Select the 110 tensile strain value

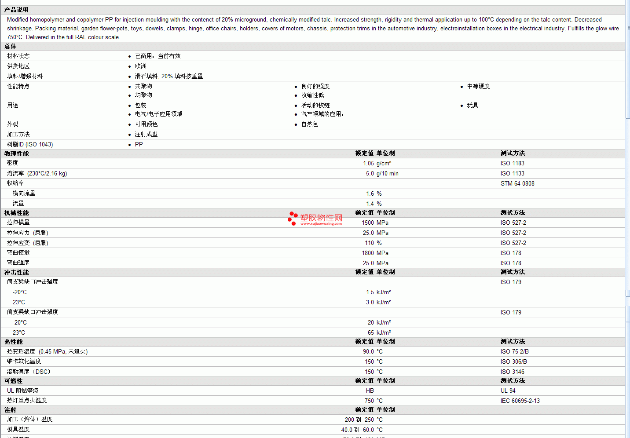[x=369, y=243]
